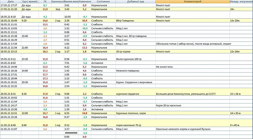
Task: Select glucose value 13,9
Action: (45, 9)
